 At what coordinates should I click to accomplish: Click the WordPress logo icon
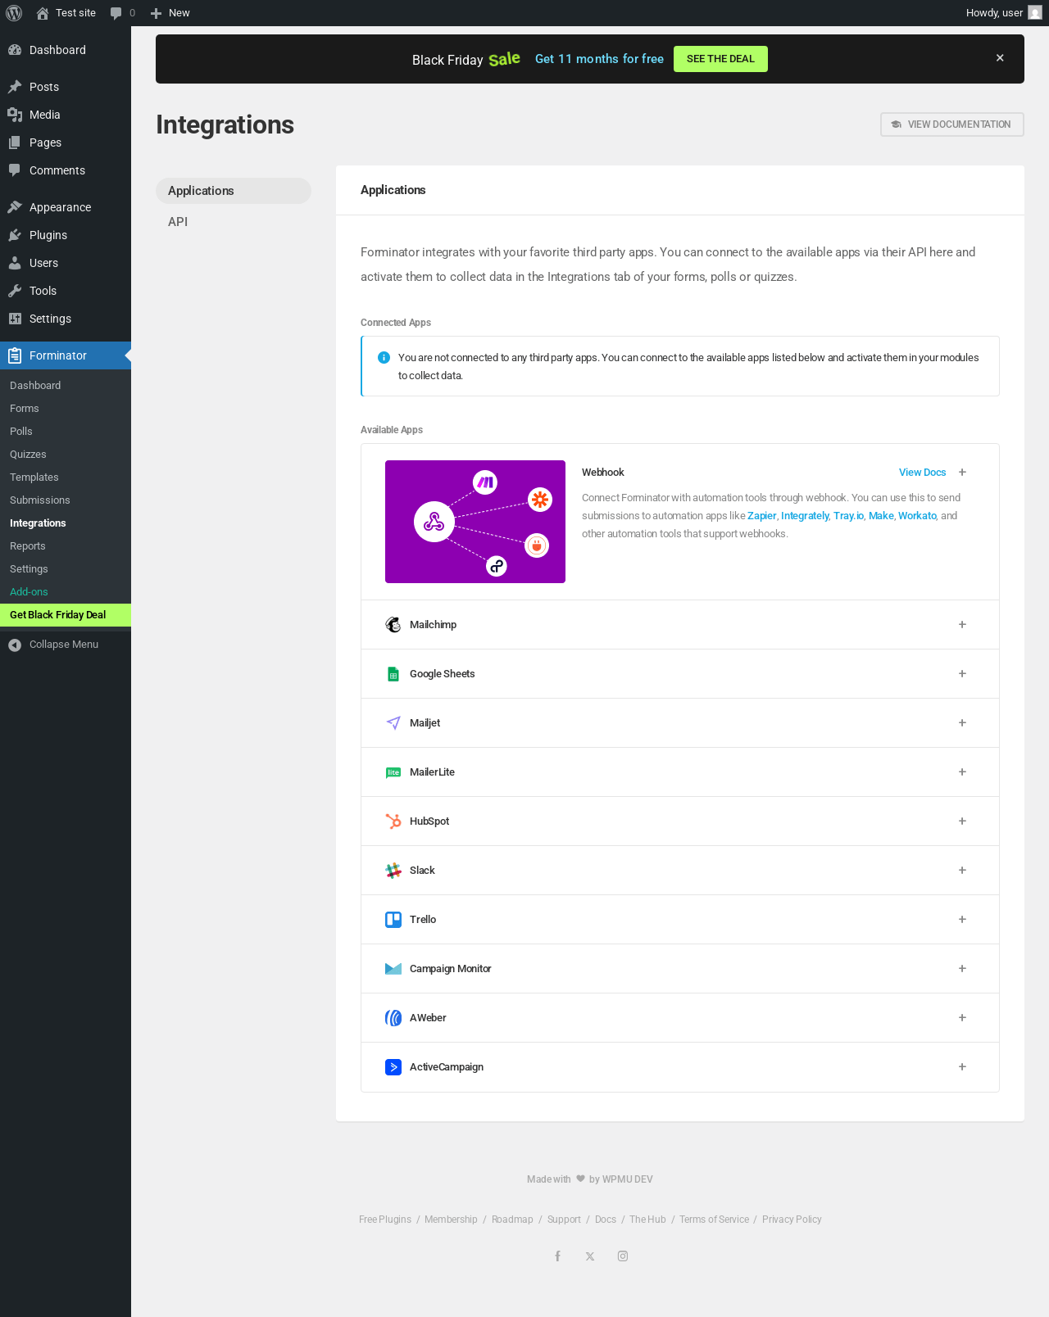pyautogui.click(x=14, y=13)
